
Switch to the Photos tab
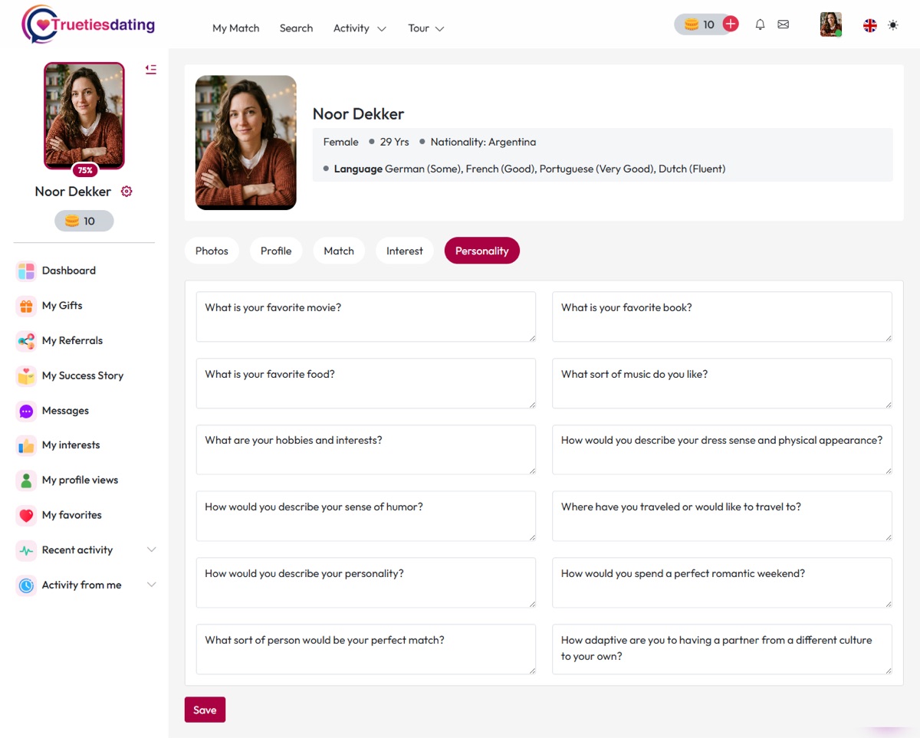coord(212,251)
